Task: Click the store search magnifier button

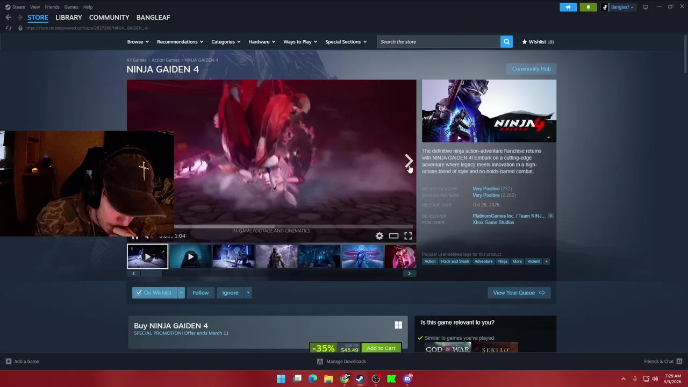Action: [x=506, y=42]
